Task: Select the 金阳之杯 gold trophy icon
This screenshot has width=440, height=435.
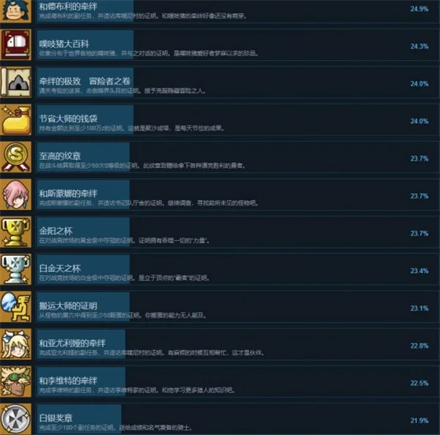Action: (x=15, y=232)
